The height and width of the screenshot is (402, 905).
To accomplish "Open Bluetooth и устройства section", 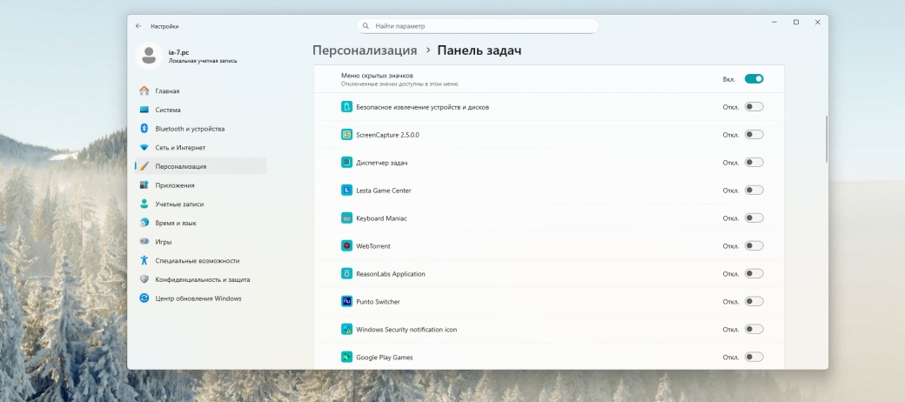I will coord(200,129).
